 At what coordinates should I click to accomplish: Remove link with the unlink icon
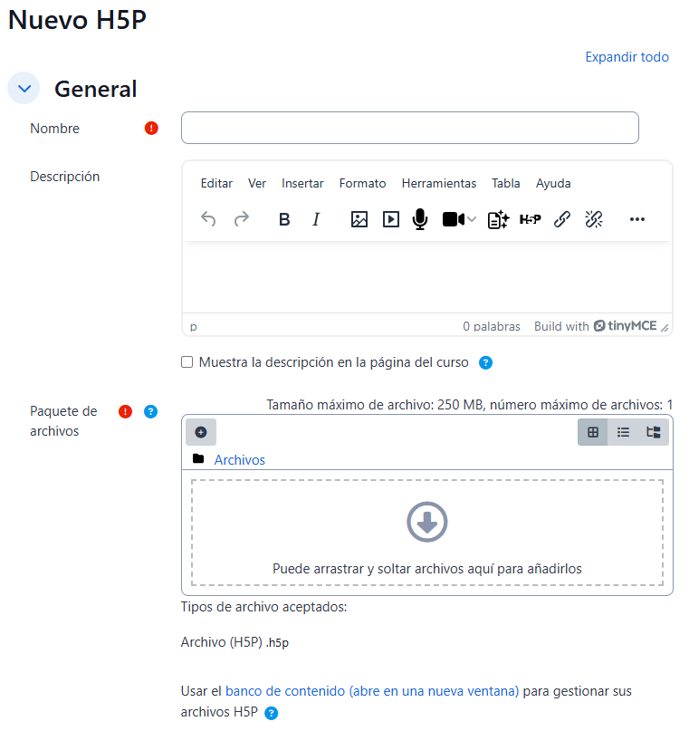coord(594,219)
